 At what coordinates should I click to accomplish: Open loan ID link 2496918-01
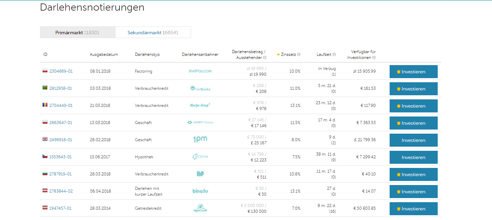click(60, 140)
